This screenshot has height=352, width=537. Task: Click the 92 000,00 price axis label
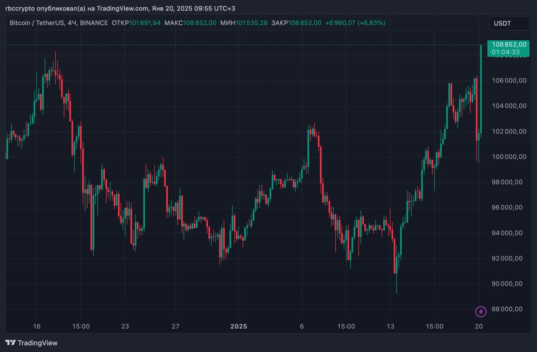click(x=508, y=258)
